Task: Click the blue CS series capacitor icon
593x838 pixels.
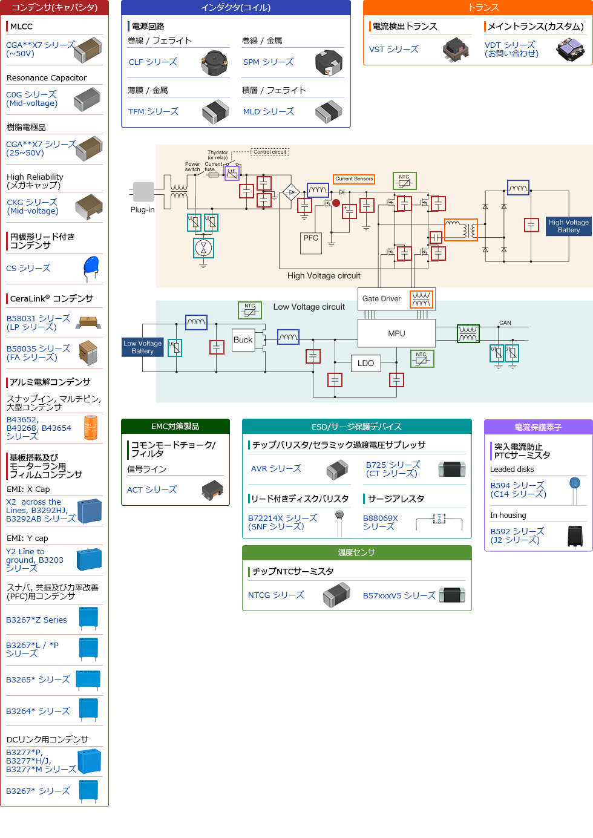Action: 91,268
